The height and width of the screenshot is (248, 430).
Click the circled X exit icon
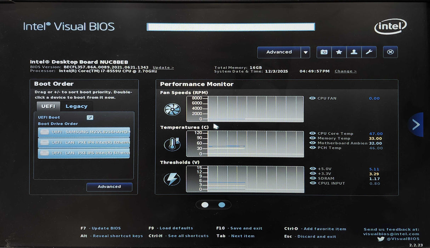coord(390,52)
